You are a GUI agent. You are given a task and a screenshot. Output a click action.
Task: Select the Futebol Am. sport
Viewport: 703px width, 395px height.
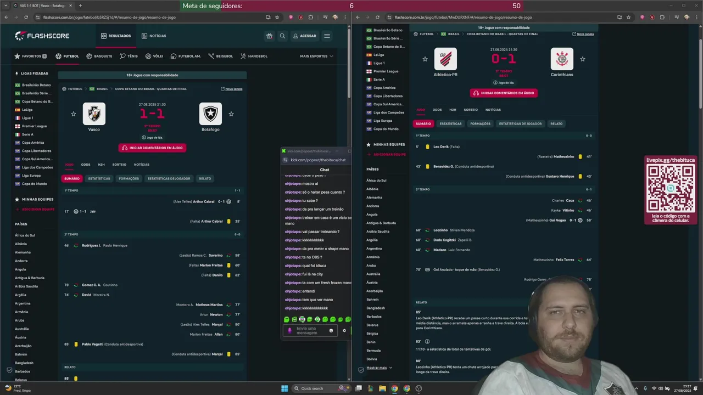pos(186,56)
